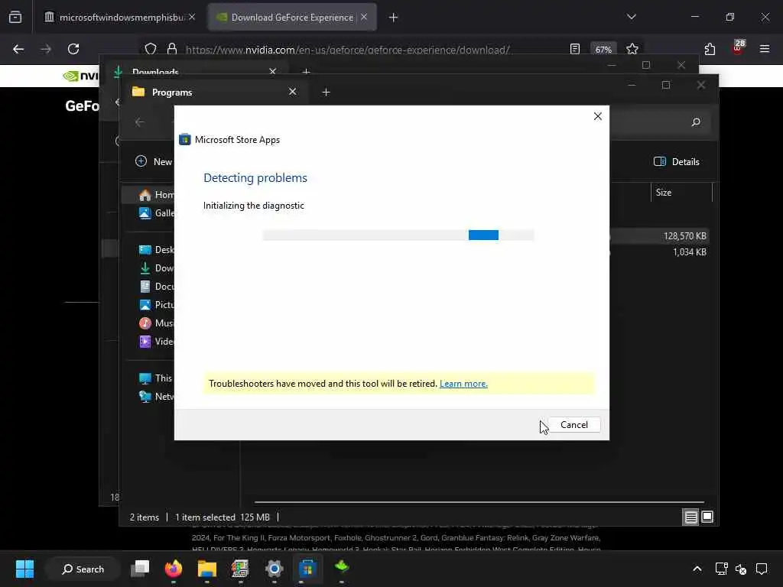Expand the system tray hidden icons chevron
The image size is (783, 587).
pyautogui.click(x=697, y=569)
